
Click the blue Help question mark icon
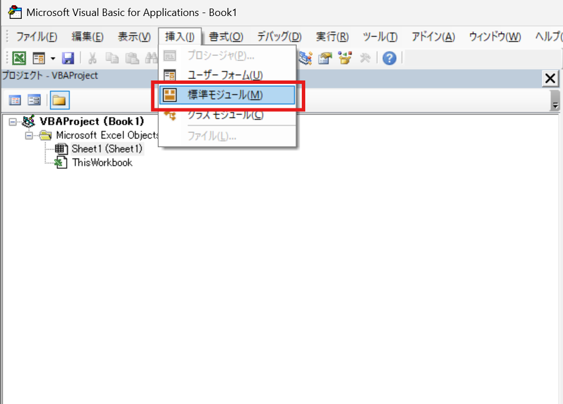tap(389, 58)
